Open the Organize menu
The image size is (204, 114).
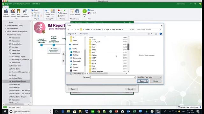72,34
